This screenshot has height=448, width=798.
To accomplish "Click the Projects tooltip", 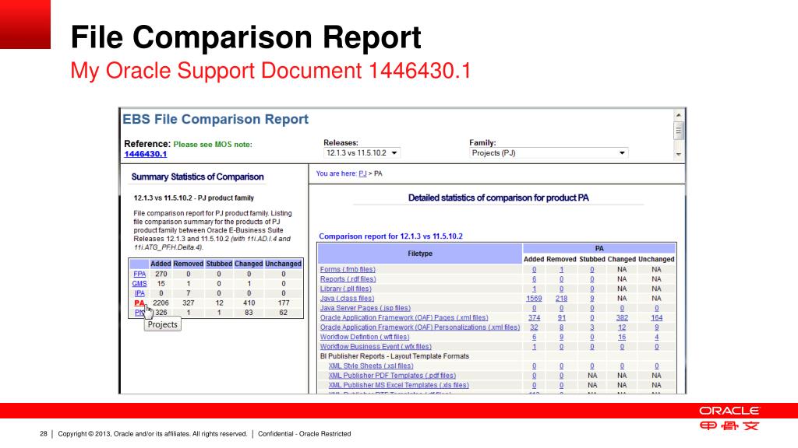I will 162,324.
